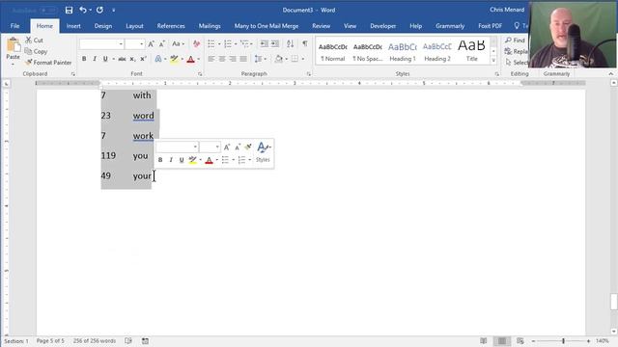Copy the selection

coord(36,51)
